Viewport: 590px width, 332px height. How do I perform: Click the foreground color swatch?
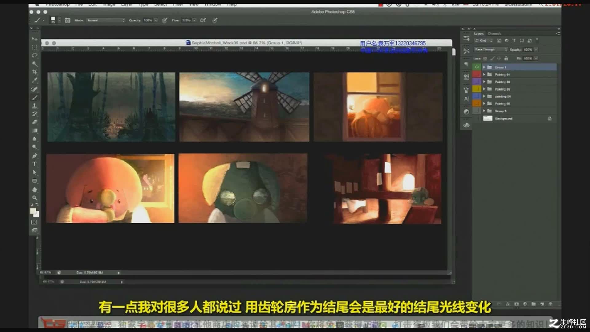[x=33, y=211]
